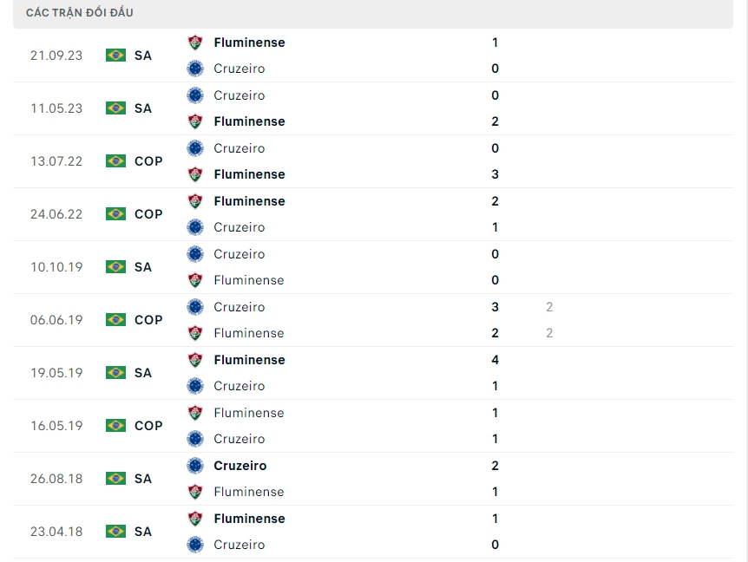Screen dimensions: 748x562
Task: Select SA league label for 10.10.19 match
Action: click(x=143, y=267)
